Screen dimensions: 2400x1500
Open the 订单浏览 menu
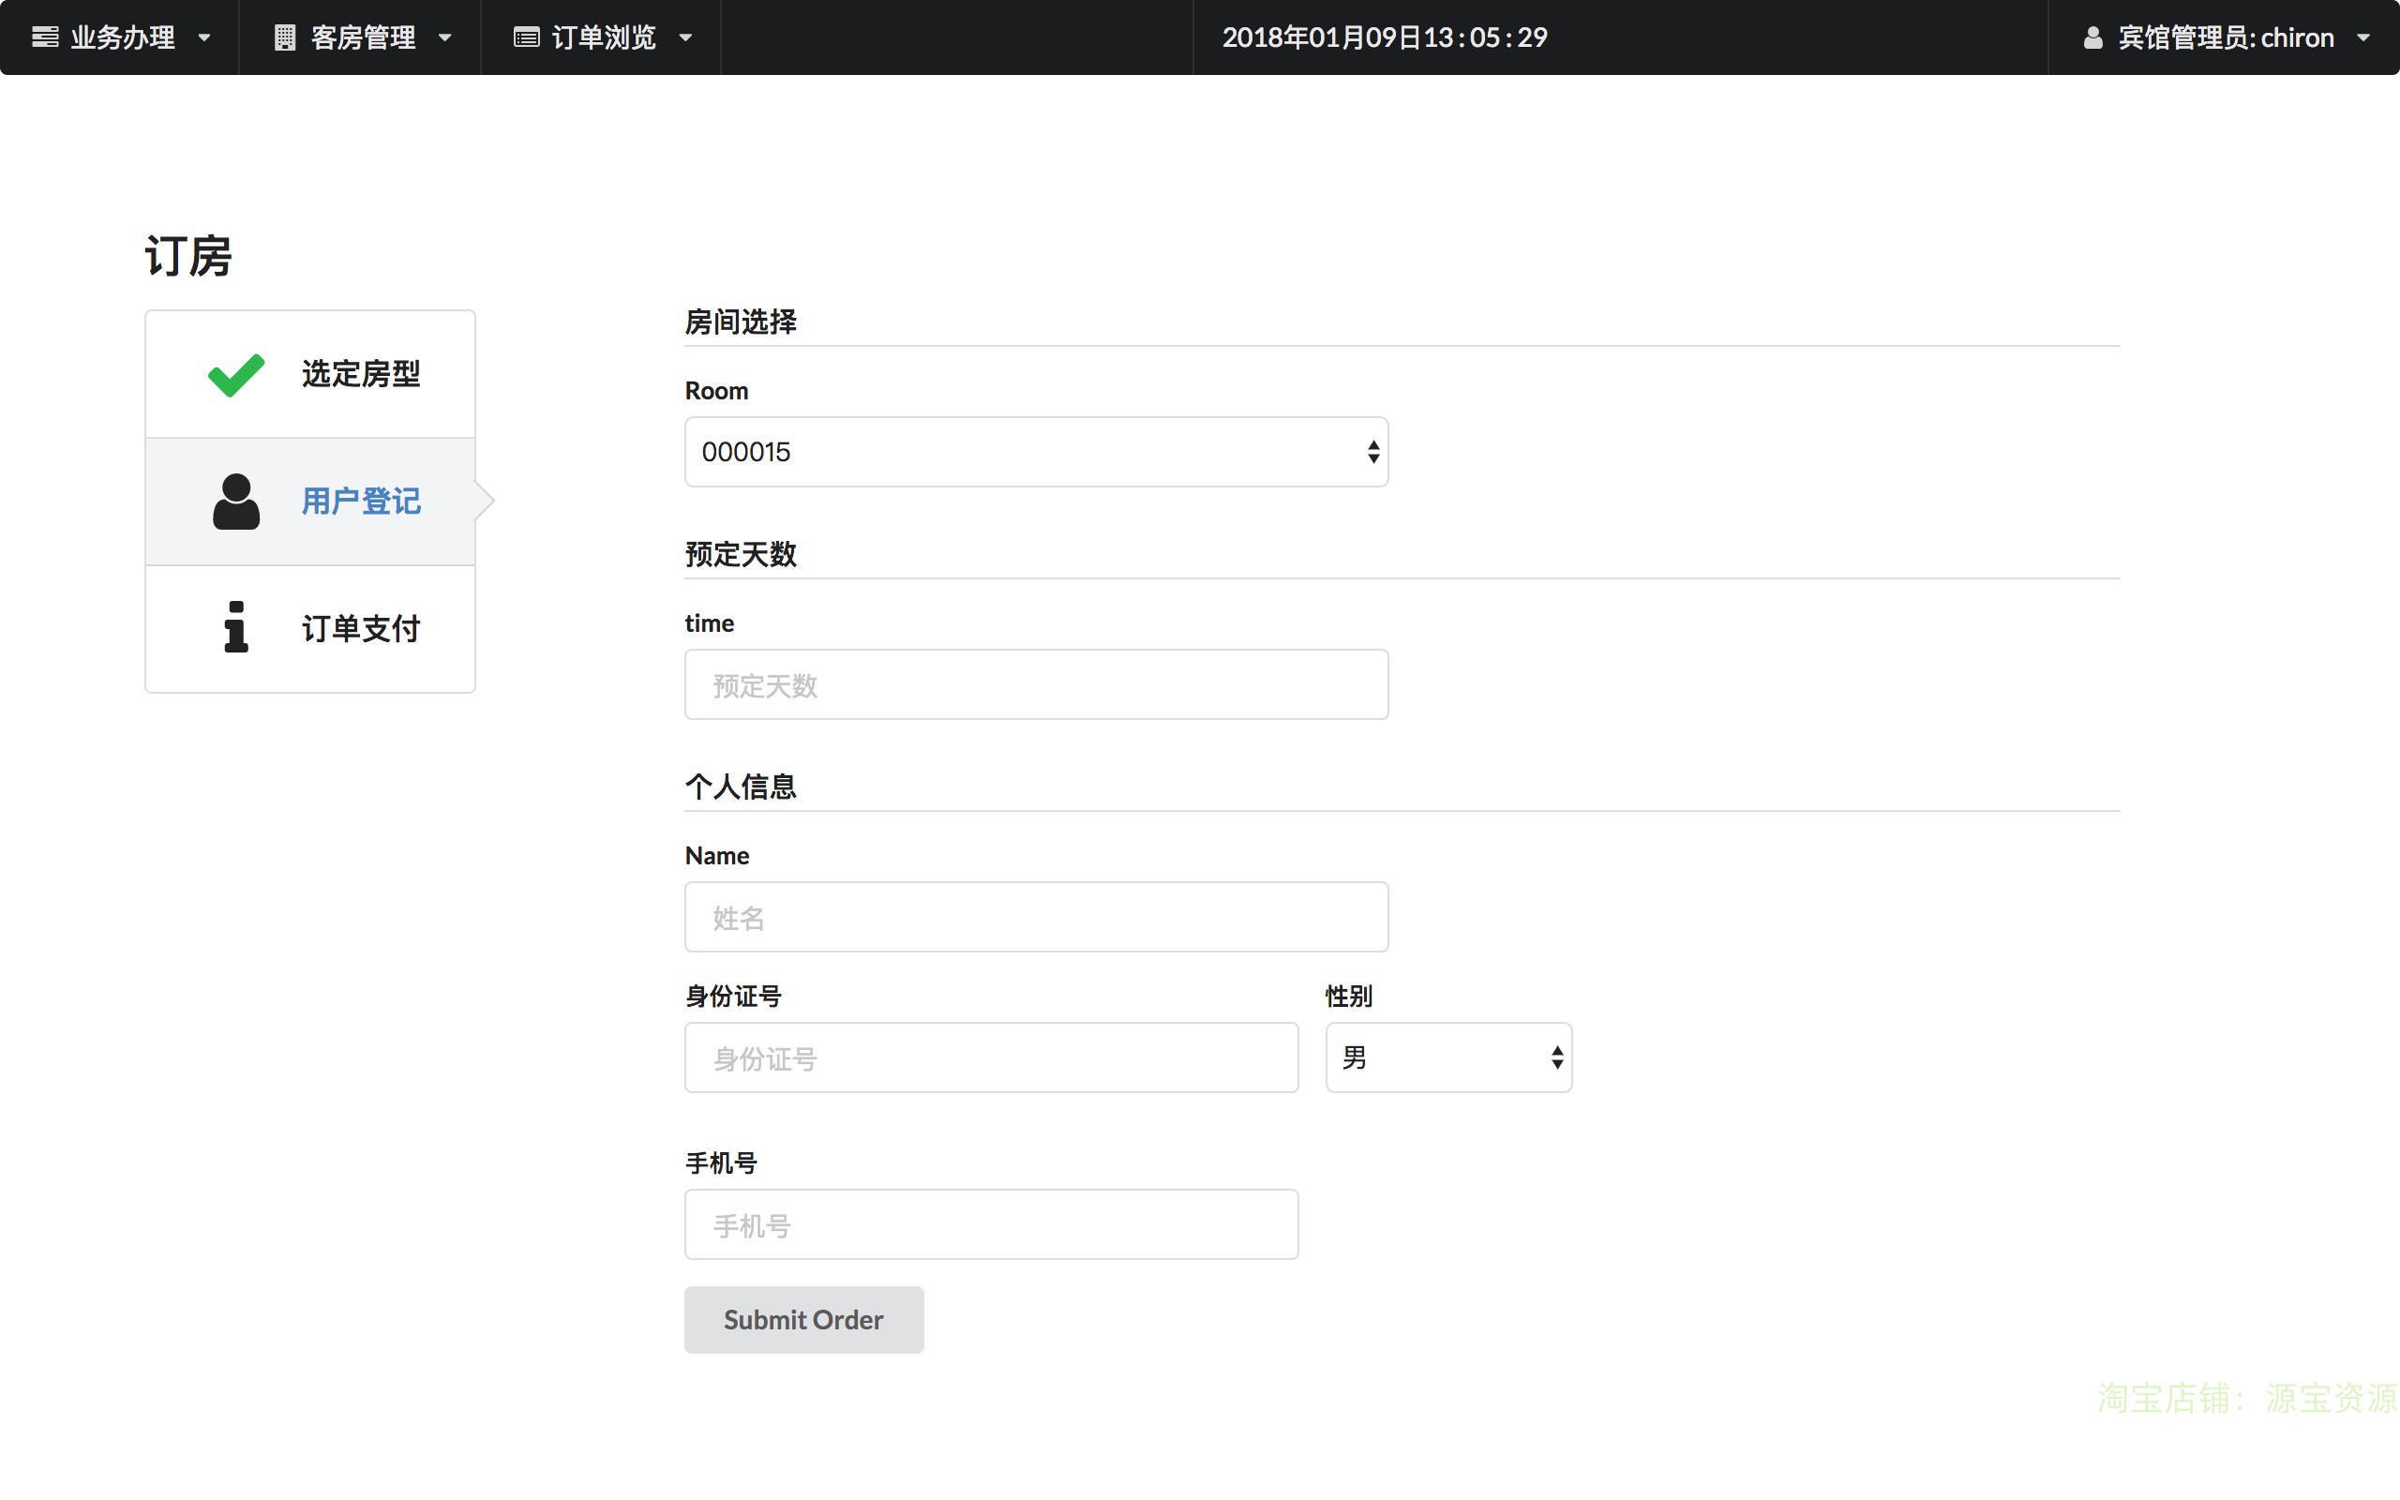pyautogui.click(x=603, y=37)
